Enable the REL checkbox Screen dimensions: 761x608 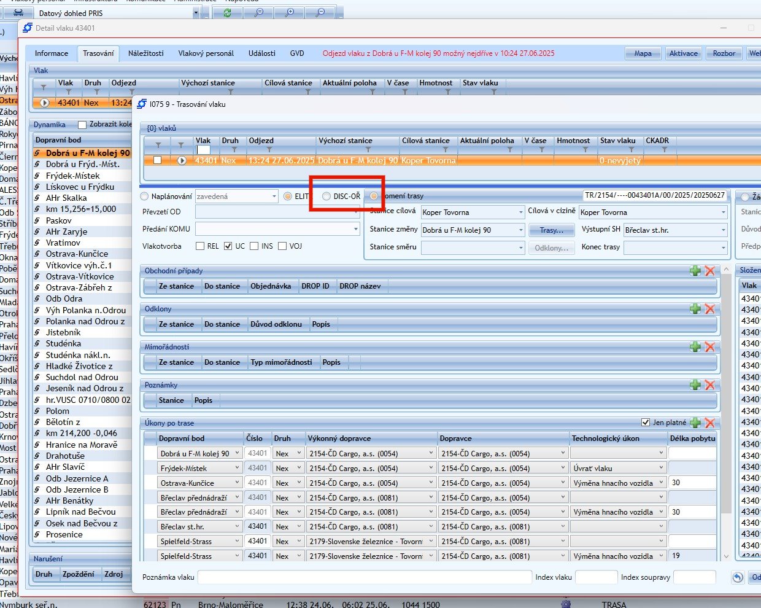[200, 246]
